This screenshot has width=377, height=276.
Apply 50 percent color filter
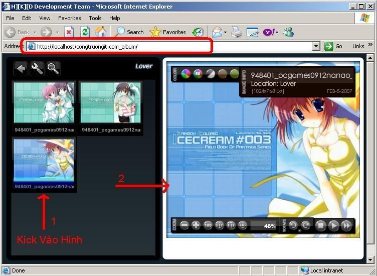click(x=198, y=74)
